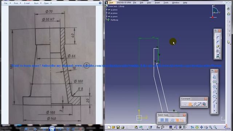The width and height of the screenshot is (233, 131).
Task: Click the New document icon in CATIA toolbar
Action: pyautogui.click(x=109, y=127)
